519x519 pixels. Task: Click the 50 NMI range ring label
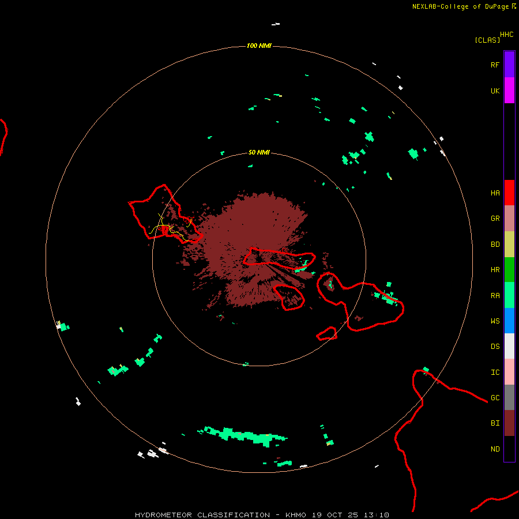click(x=259, y=152)
